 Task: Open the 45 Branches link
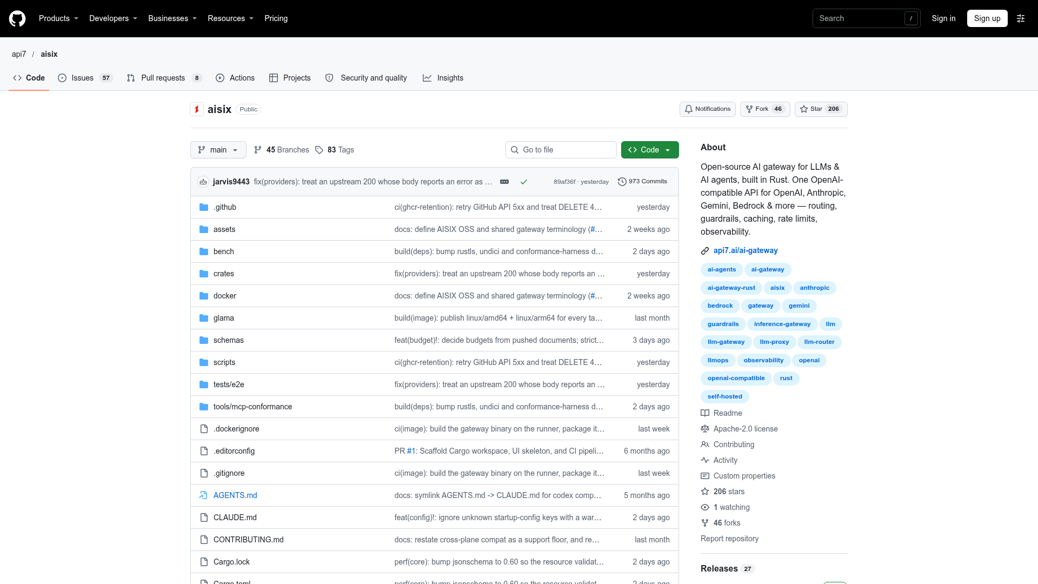[282, 150]
